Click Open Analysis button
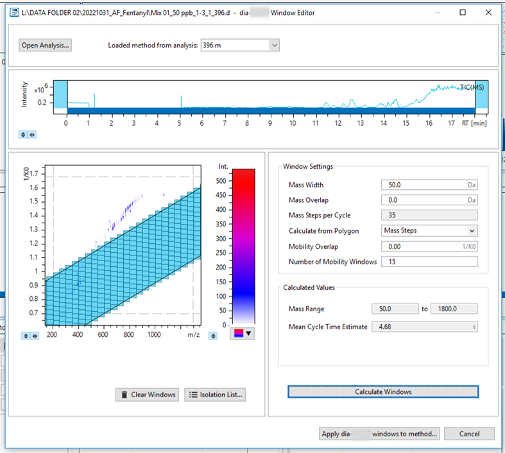 point(46,46)
